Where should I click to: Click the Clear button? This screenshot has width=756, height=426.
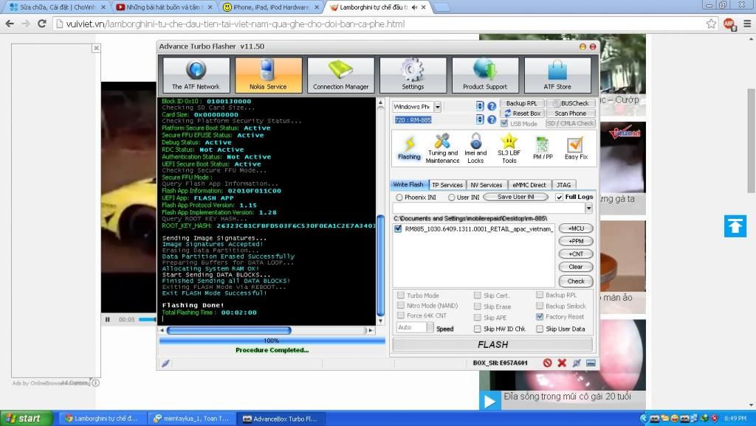[576, 267]
